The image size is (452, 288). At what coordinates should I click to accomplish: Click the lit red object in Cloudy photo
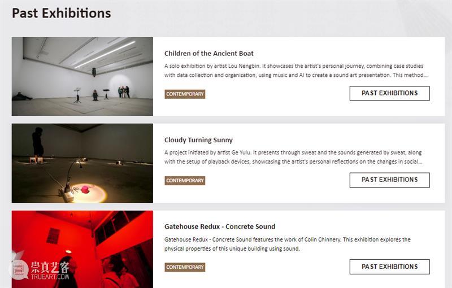pos(86,189)
